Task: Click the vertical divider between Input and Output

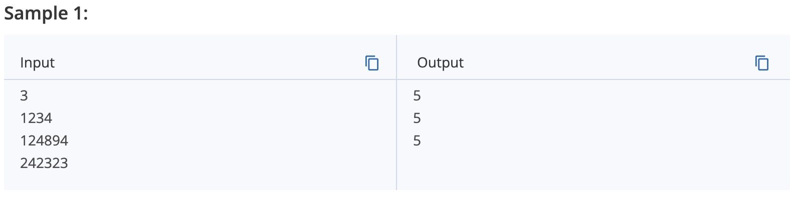Action: (x=396, y=112)
